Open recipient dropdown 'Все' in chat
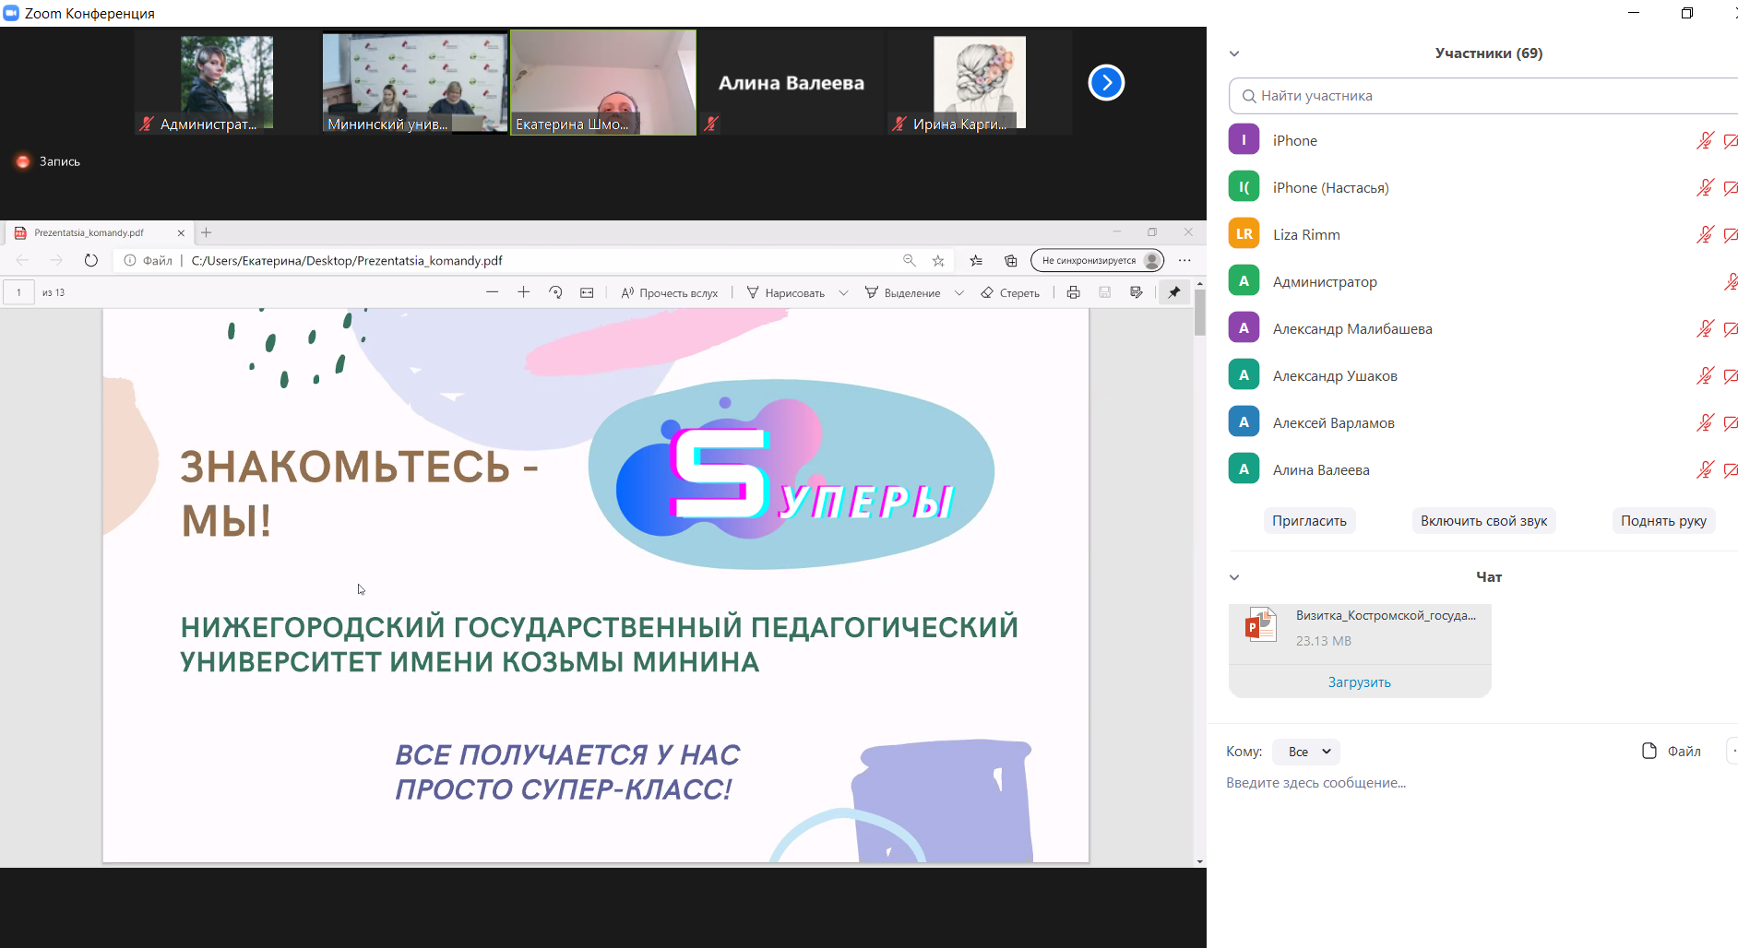This screenshot has width=1738, height=948. tap(1306, 752)
